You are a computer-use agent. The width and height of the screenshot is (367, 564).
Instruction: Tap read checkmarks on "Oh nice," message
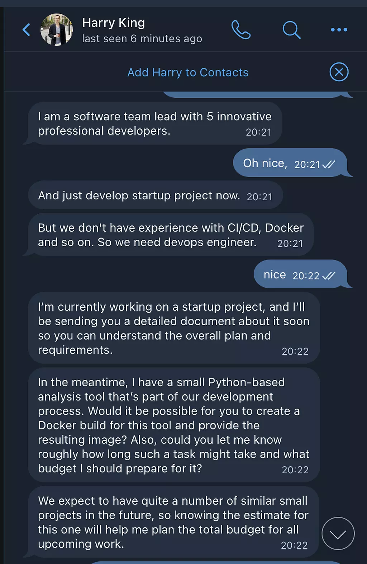[x=329, y=164]
